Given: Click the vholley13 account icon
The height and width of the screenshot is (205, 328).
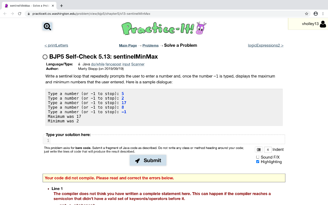Looking at the screenshot, I should click(x=323, y=24).
